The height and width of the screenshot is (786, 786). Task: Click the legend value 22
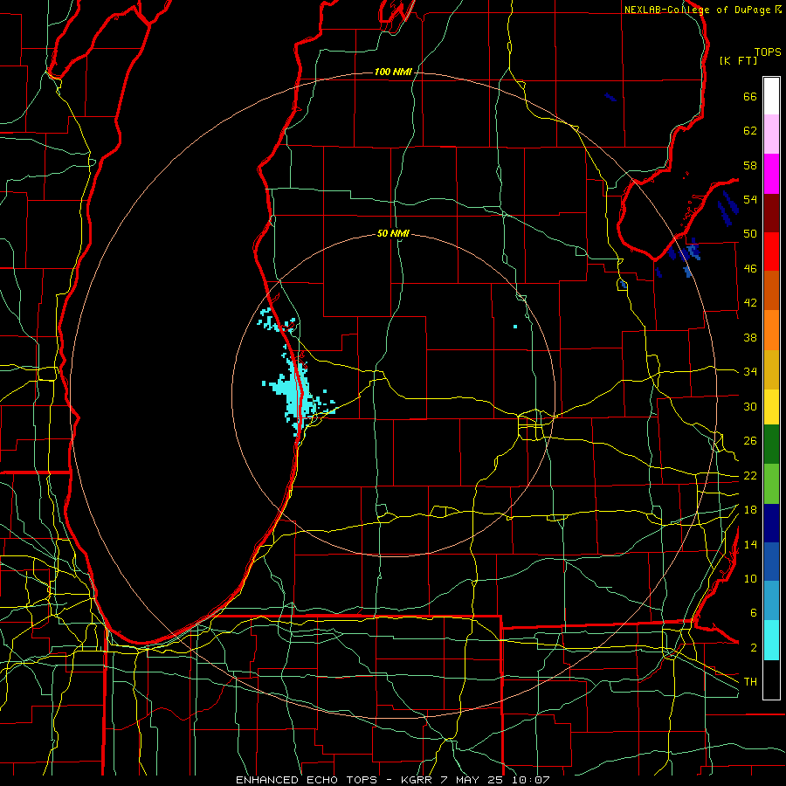[x=750, y=475]
